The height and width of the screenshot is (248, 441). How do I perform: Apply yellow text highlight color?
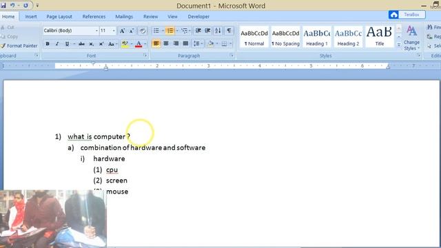point(125,44)
